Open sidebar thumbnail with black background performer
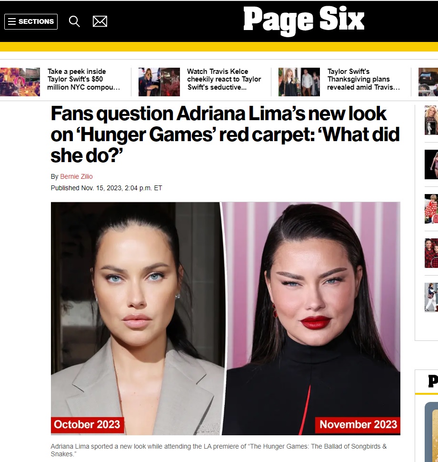Screen dimensions: 438x462 click(431, 164)
